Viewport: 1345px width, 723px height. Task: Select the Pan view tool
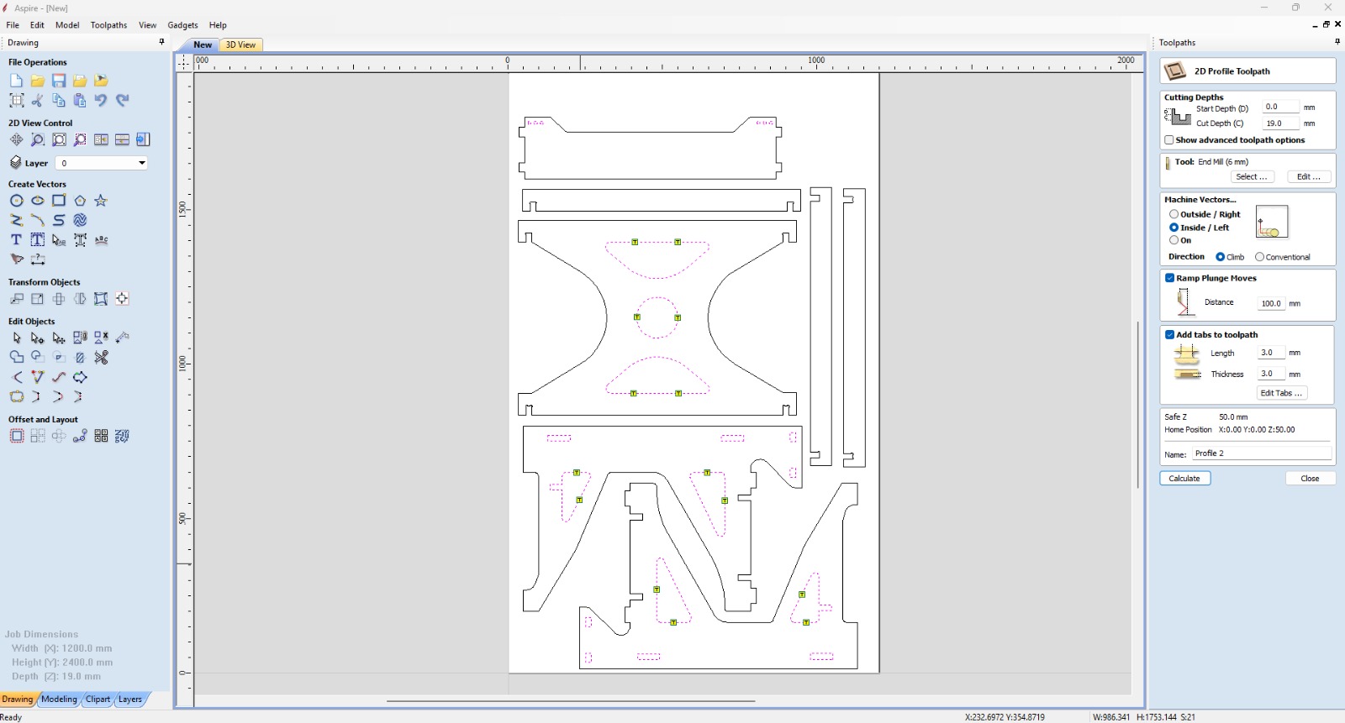click(16, 139)
